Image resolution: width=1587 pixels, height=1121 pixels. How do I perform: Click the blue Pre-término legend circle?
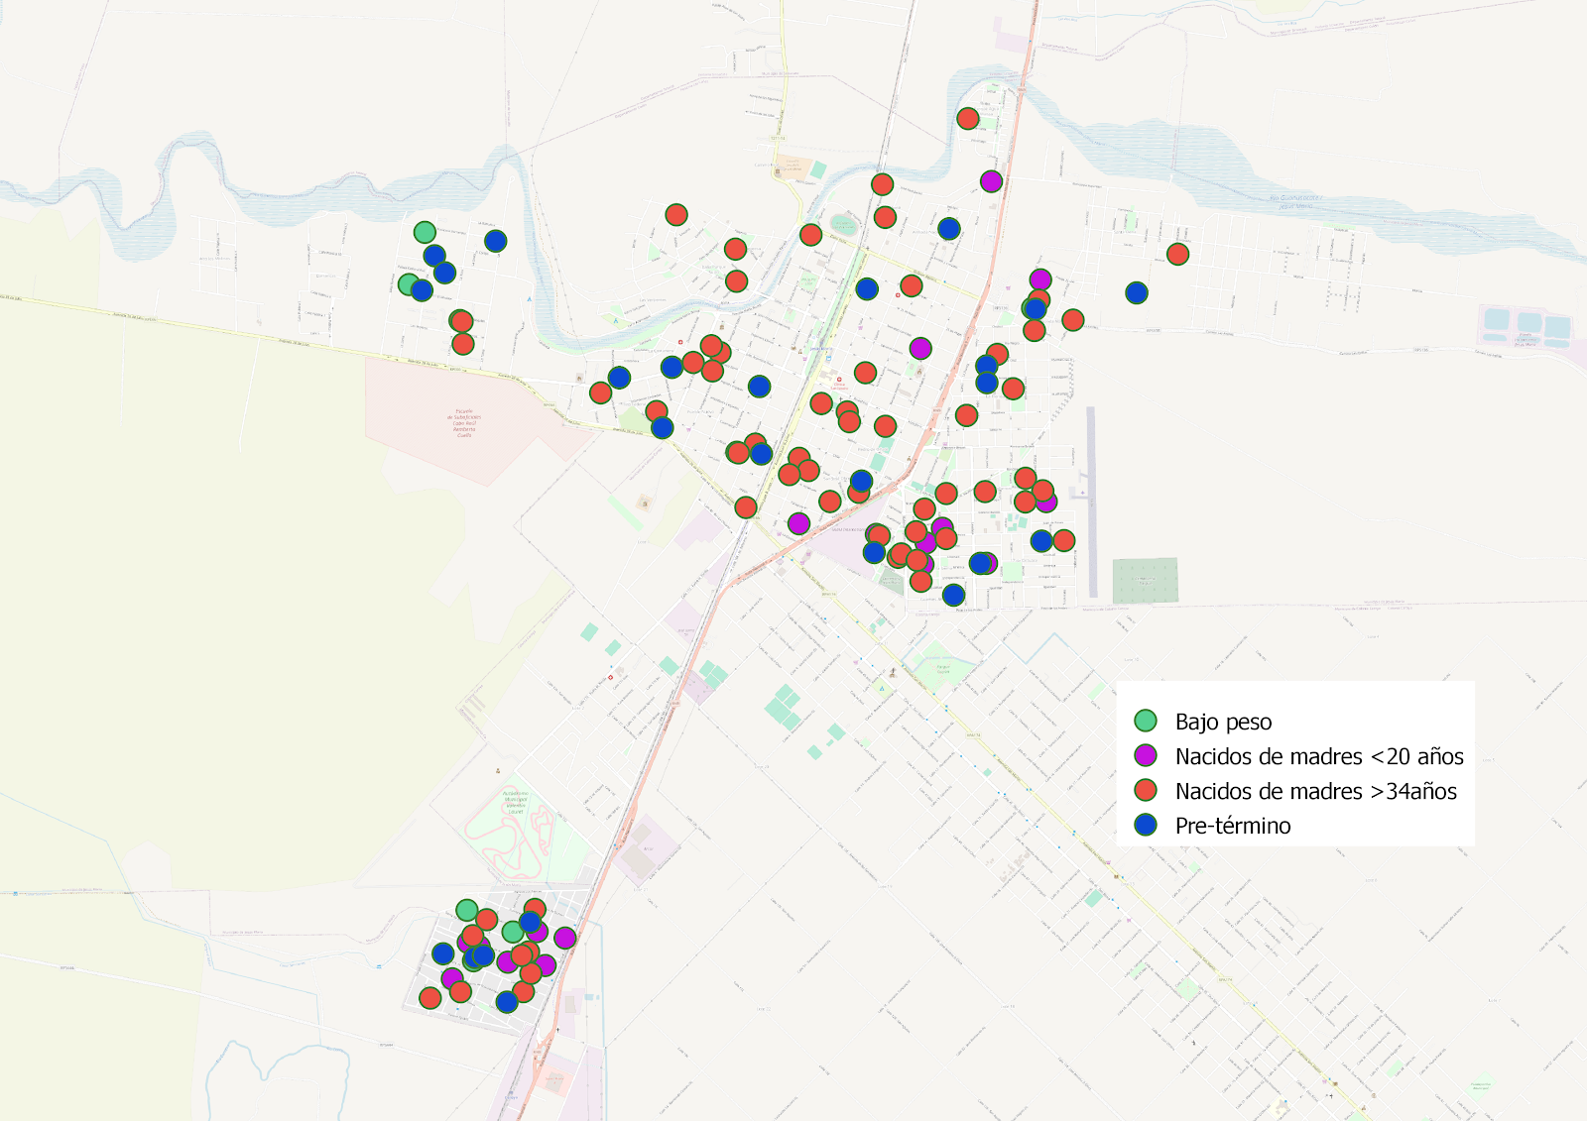pos(1146,825)
